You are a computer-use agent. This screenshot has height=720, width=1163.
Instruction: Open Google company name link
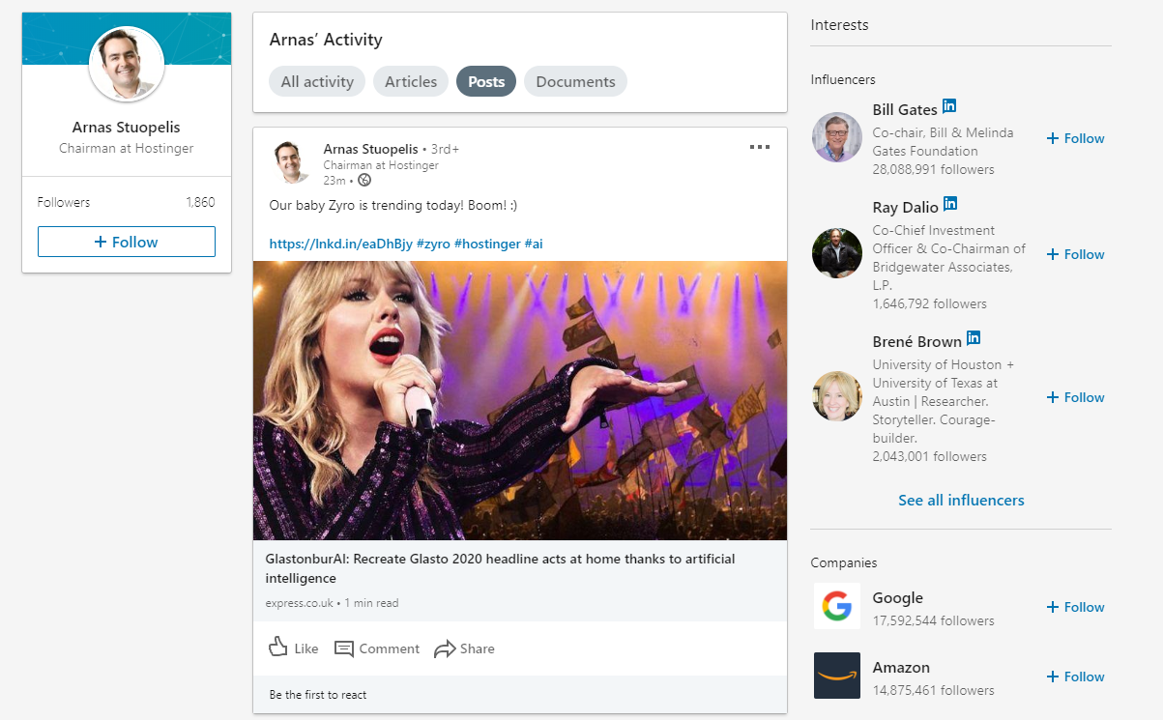click(x=898, y=597)
